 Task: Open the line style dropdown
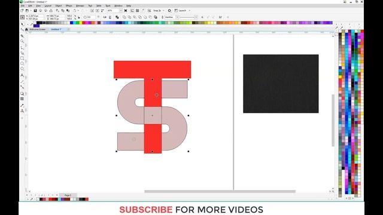tap(196, 17)
